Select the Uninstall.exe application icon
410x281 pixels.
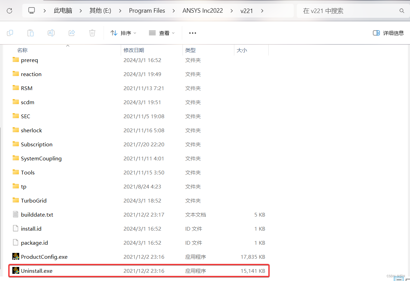pos(16,271)
